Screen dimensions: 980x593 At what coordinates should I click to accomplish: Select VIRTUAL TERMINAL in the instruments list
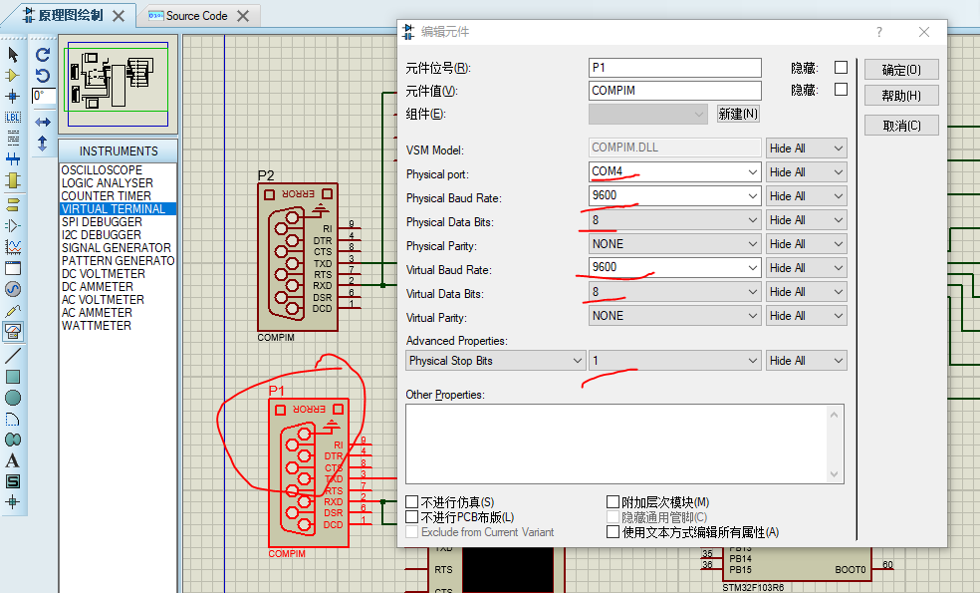[x=118, y=209]
